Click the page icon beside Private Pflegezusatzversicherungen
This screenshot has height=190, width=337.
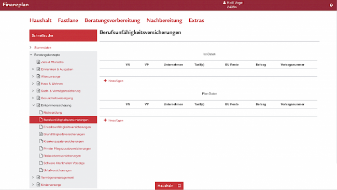41,148
